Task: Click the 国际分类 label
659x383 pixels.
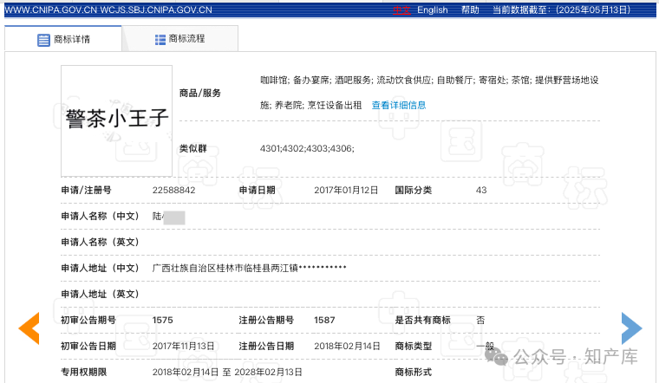Action: coord(413,191)
